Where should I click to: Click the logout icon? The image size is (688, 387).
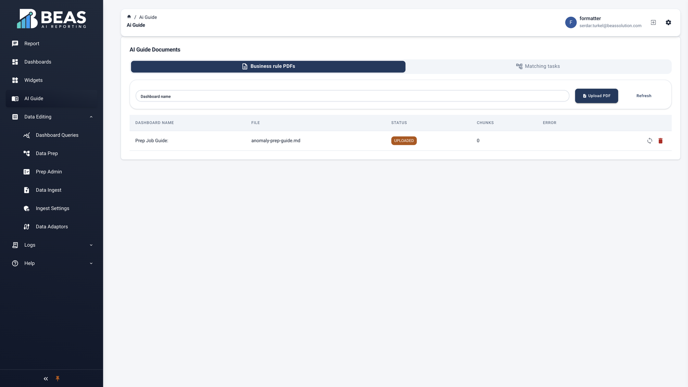coord(653,22)
